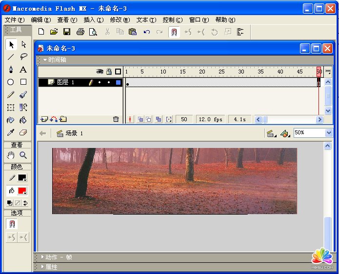The image size is (339, 274).
Task: Select the Text tool in toolbox
Action: [23, 70]
